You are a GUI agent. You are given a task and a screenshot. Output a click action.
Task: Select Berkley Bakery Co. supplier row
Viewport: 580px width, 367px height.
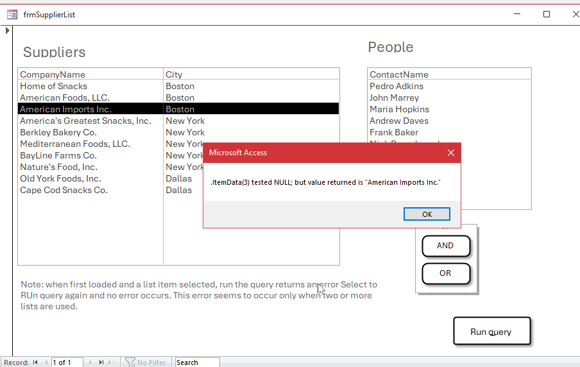click(58, 132)
